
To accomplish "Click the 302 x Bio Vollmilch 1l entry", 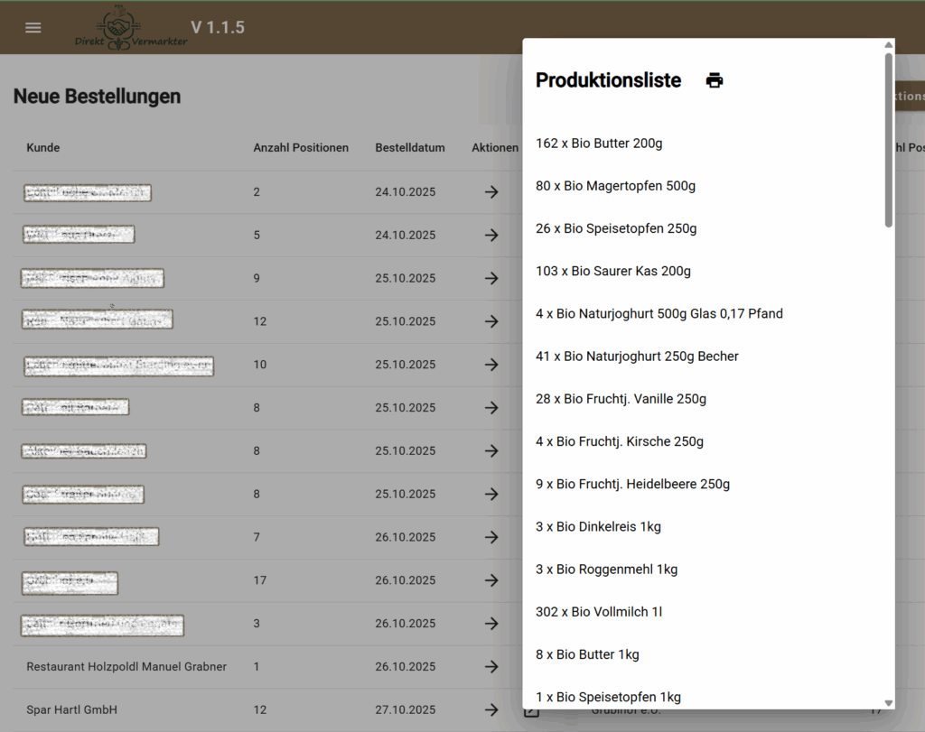I will click(x=599, y=612).
